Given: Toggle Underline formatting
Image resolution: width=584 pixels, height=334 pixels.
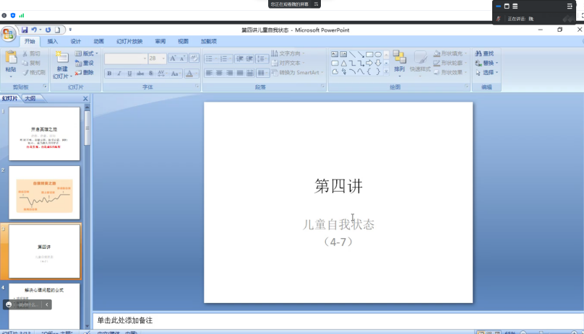Looking at the screenshot, I should [129, 74].
